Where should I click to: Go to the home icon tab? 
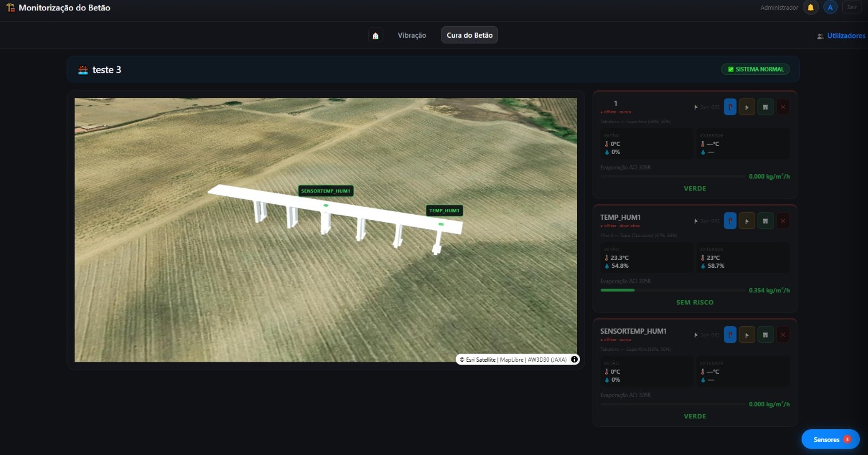click(376, 35)
